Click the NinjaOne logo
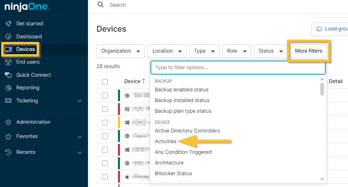The image size is (348, 187). pos(27,7)
